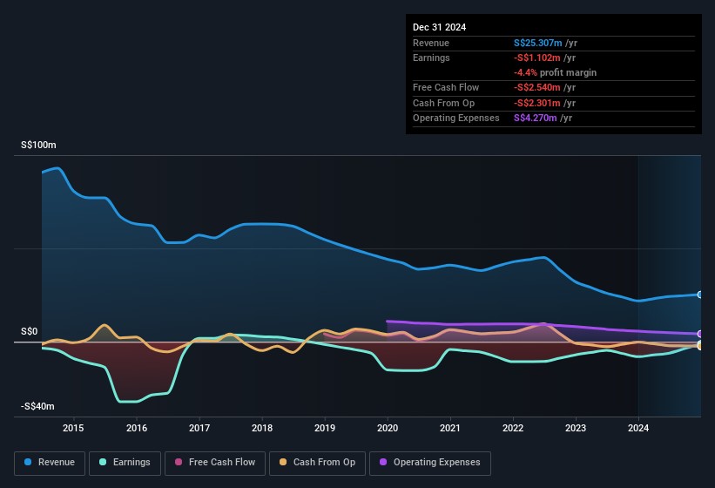Click the blue Revenue line endpoint marker
715x488 pixels.
(699, 295)
